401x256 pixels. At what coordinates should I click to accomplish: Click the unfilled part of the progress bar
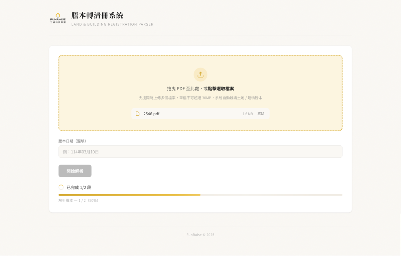(x=271, y=195)
